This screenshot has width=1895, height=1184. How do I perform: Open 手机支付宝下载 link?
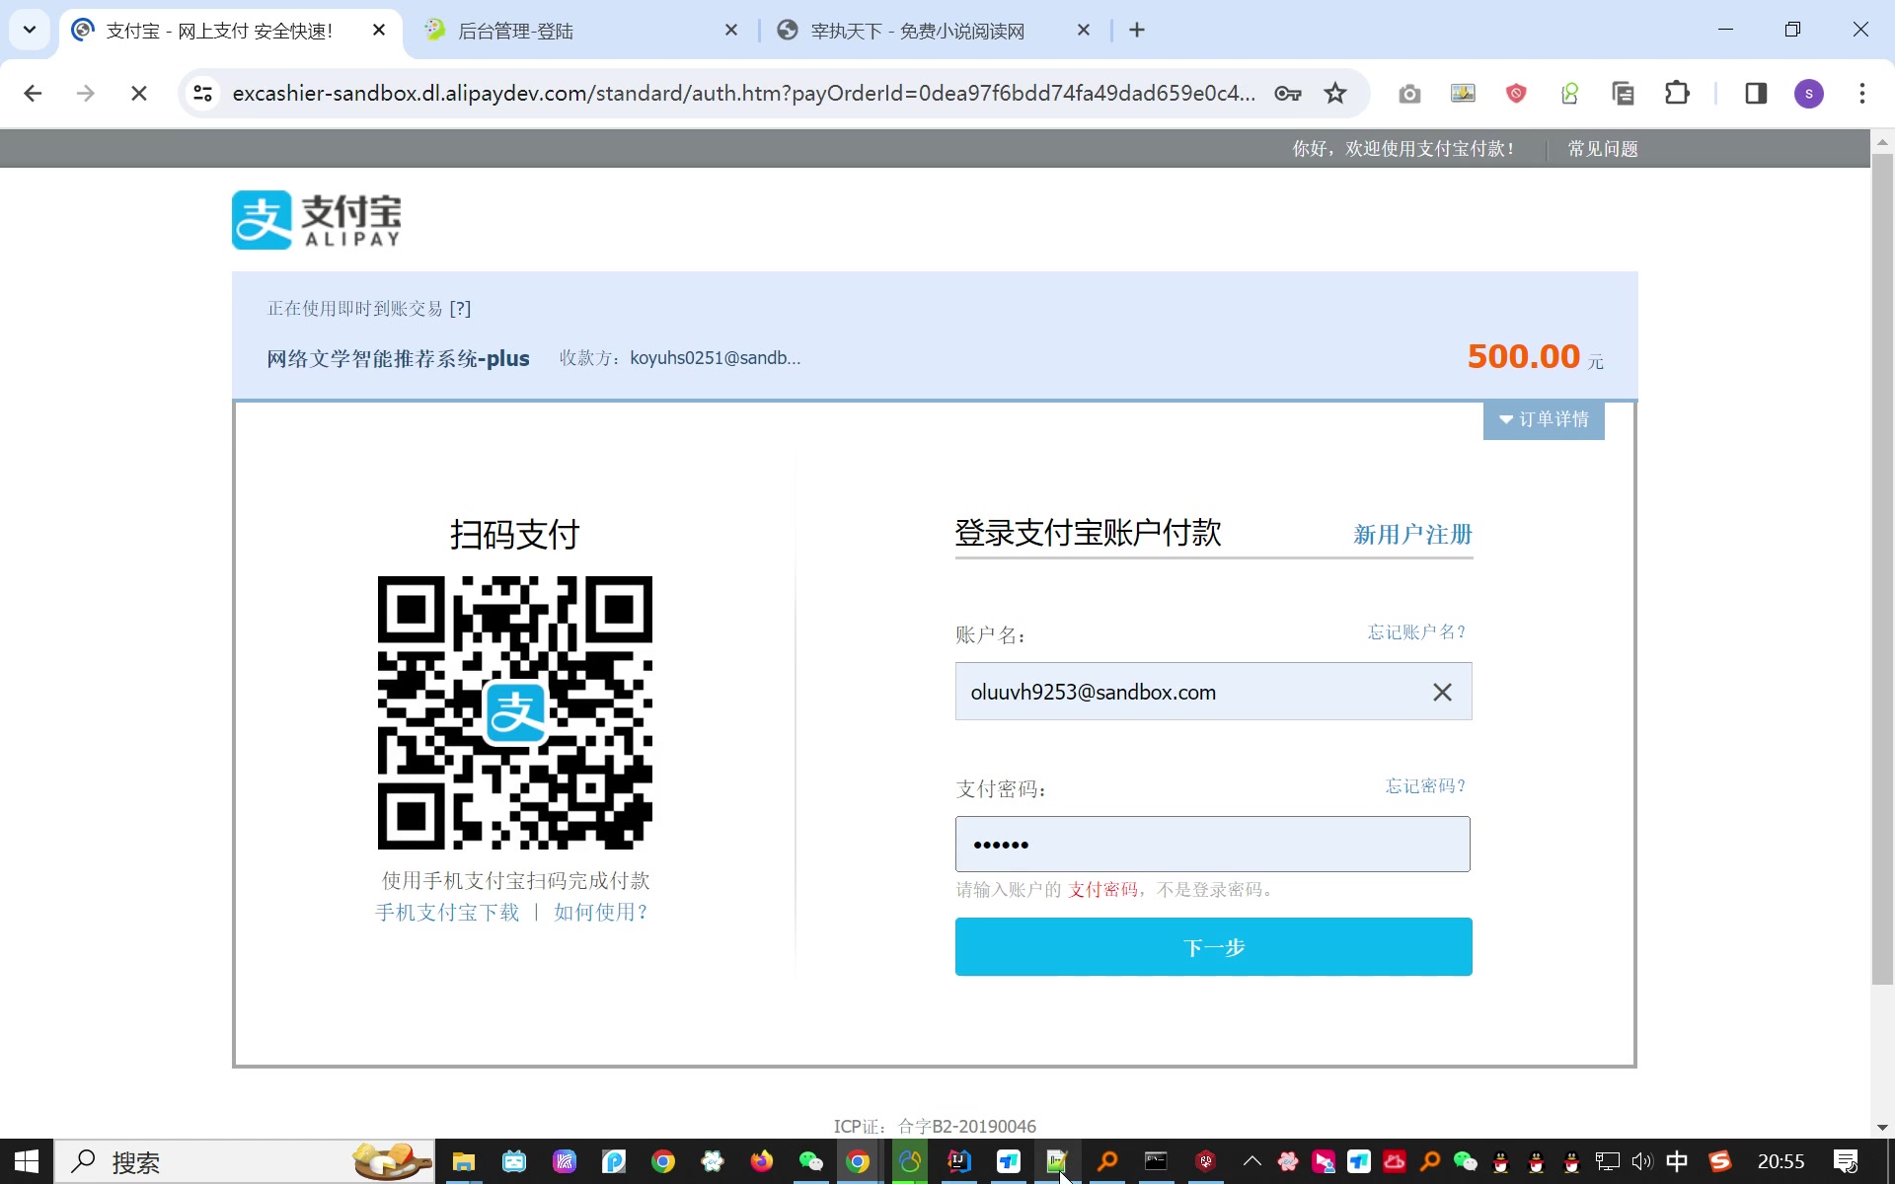point(447,913)
